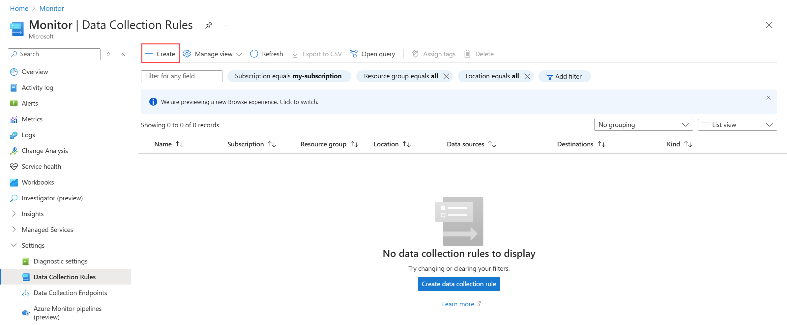Screen dimensions: 787x325
Task: Sort by Destinations column
Action: [x=581, y=144]
